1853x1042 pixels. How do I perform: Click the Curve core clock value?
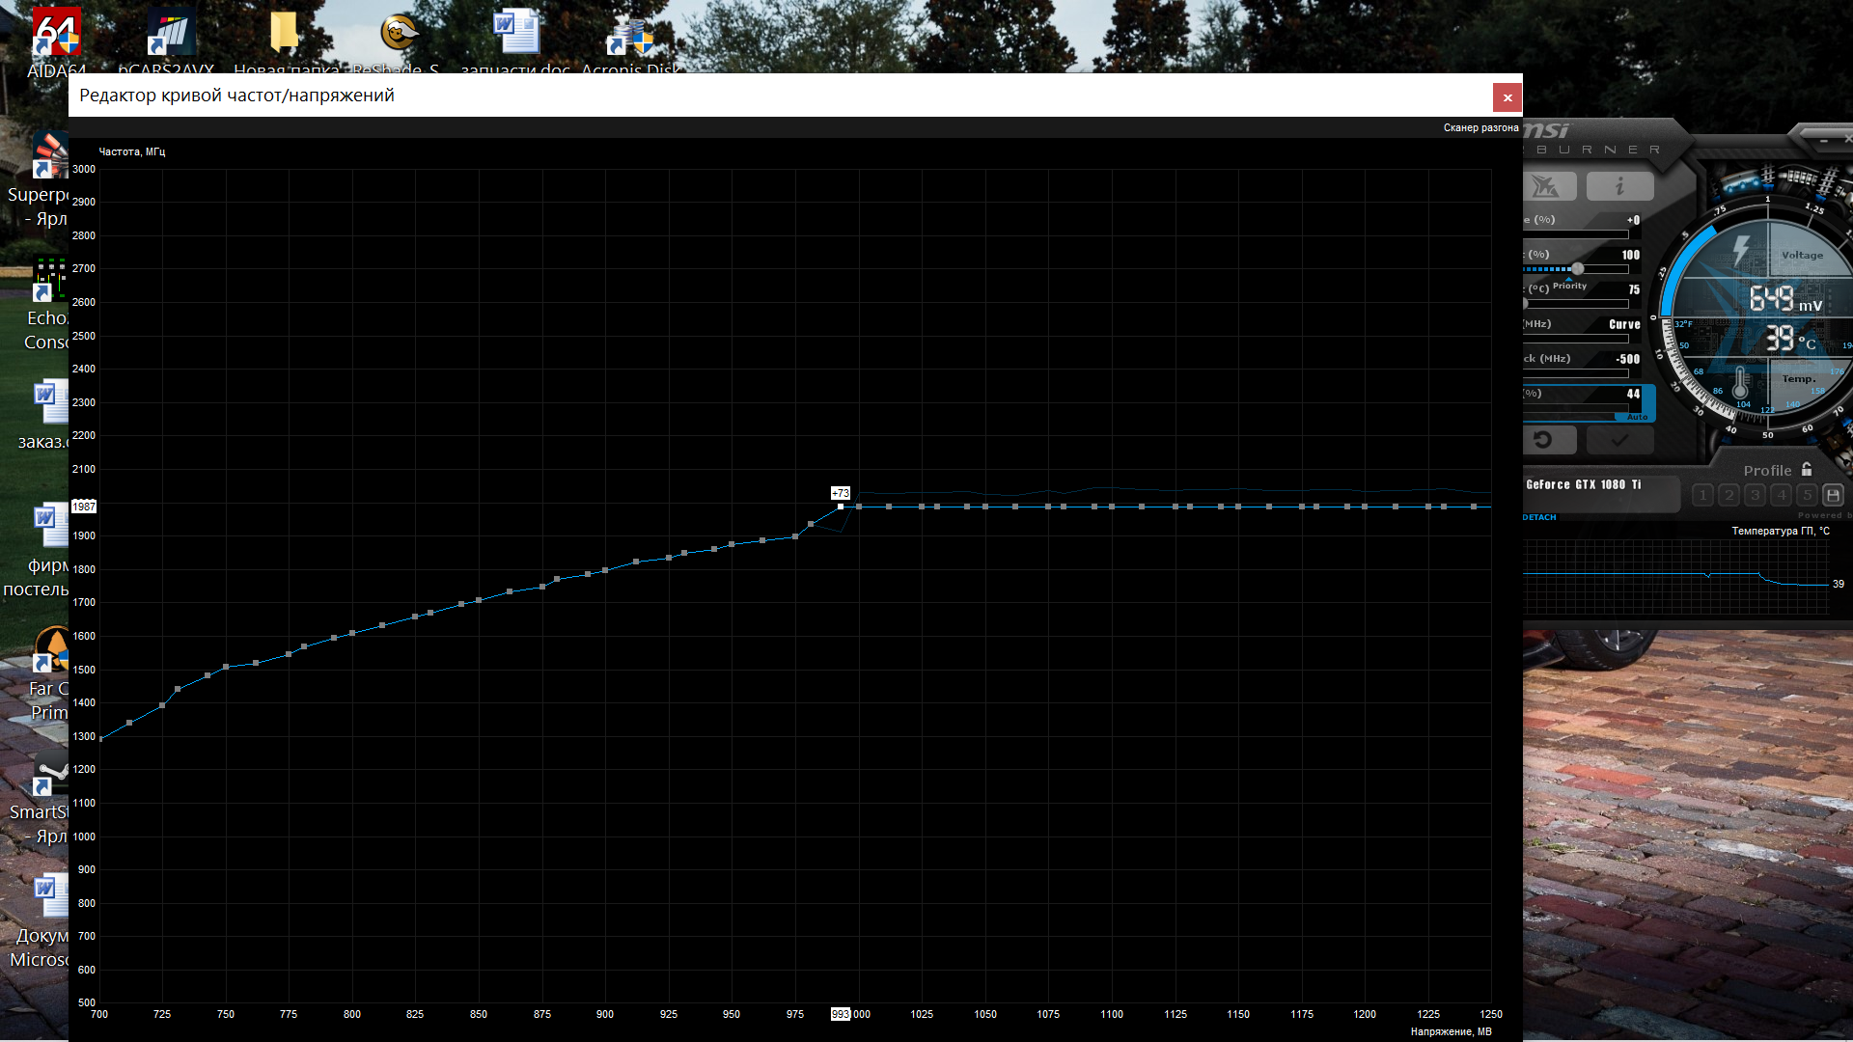click(1623, 325)
